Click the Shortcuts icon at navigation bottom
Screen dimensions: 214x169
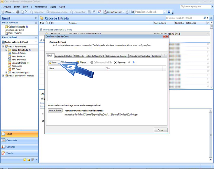[x=33, y=160]
